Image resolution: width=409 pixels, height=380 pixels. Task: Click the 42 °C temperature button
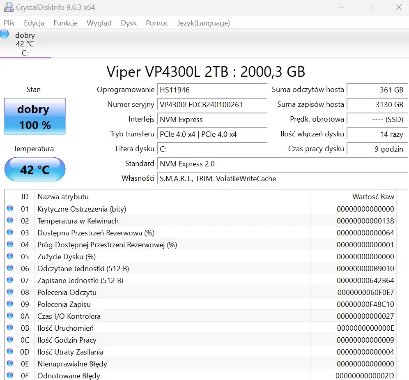click(x=35, y=169)
